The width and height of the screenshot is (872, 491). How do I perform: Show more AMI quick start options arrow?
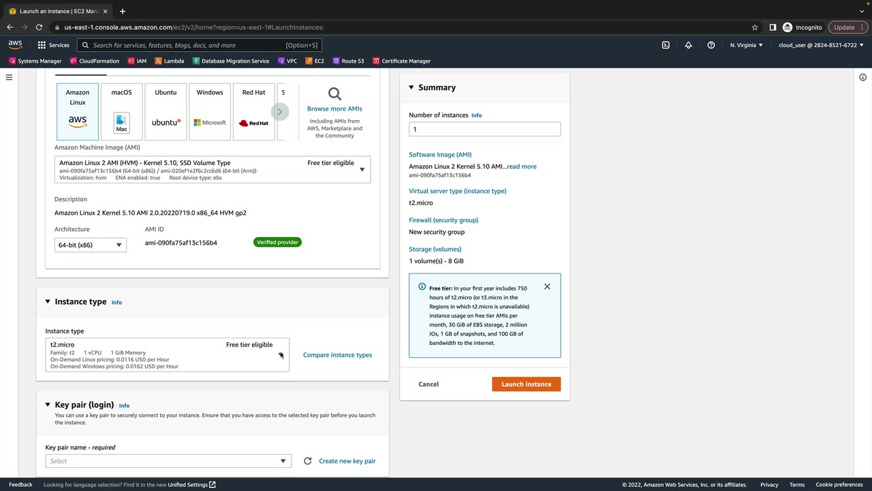[279, 112]
